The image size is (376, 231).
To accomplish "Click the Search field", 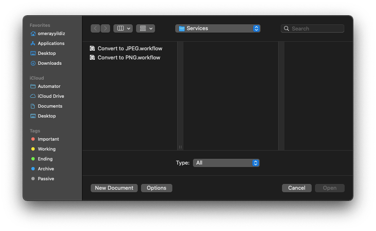I will pyautogui.click(x=313, y=28).
